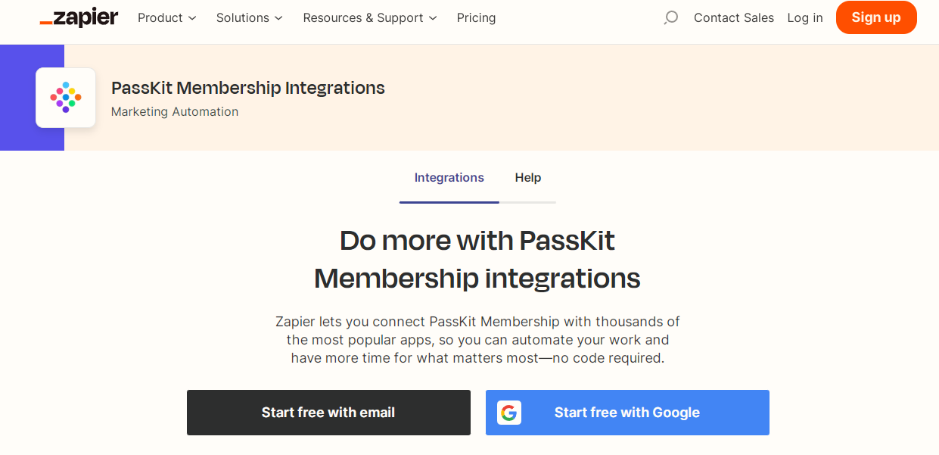
Task: Open the search magnifier icon
Action: tap(670, 17)
